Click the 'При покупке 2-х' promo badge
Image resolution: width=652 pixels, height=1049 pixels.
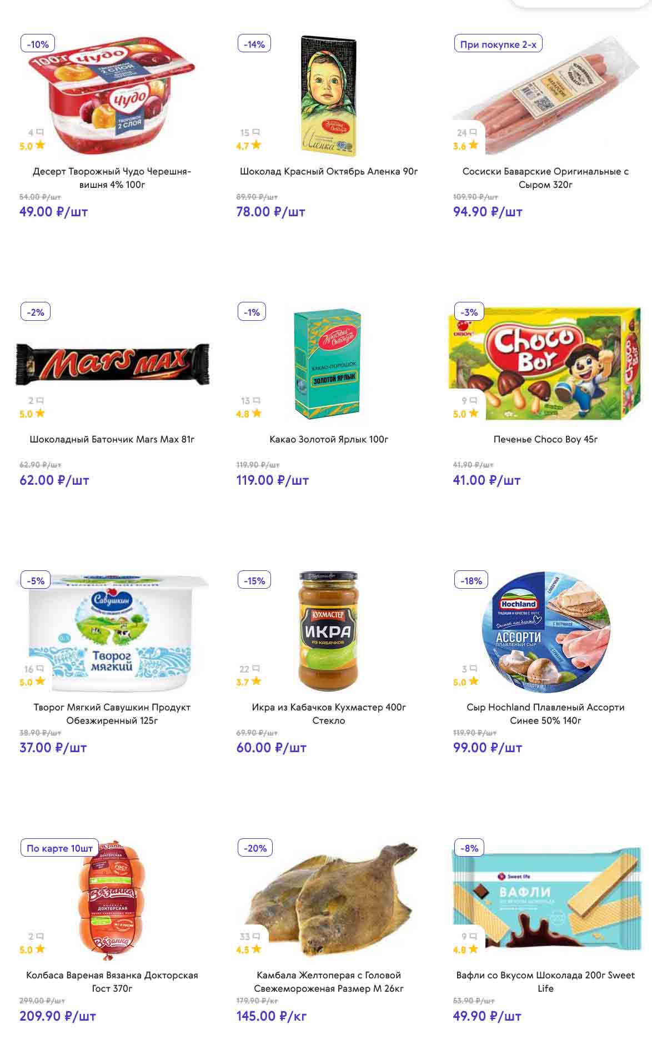(498, 44)
